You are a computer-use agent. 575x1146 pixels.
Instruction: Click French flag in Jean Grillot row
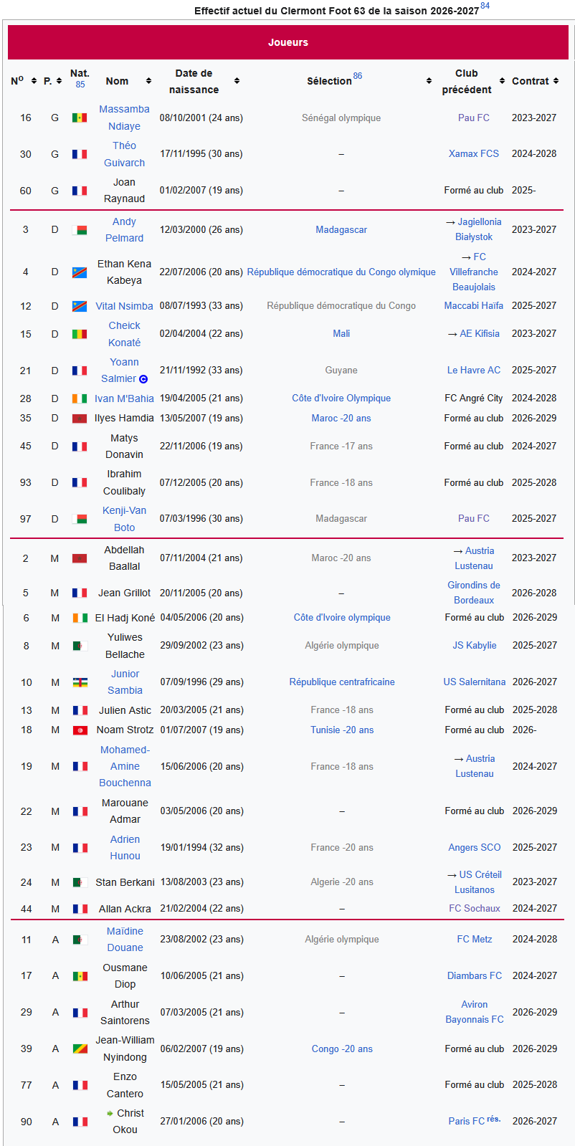[80, 593]
